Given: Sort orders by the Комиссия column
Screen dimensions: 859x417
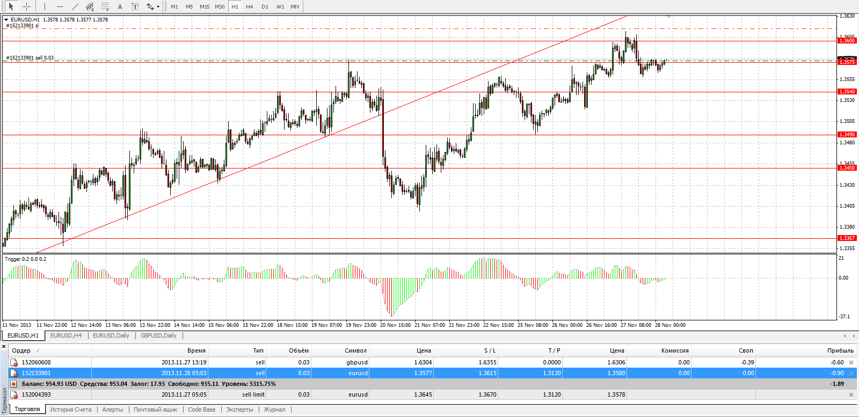Looking at the screenshot, I should 659,350.
